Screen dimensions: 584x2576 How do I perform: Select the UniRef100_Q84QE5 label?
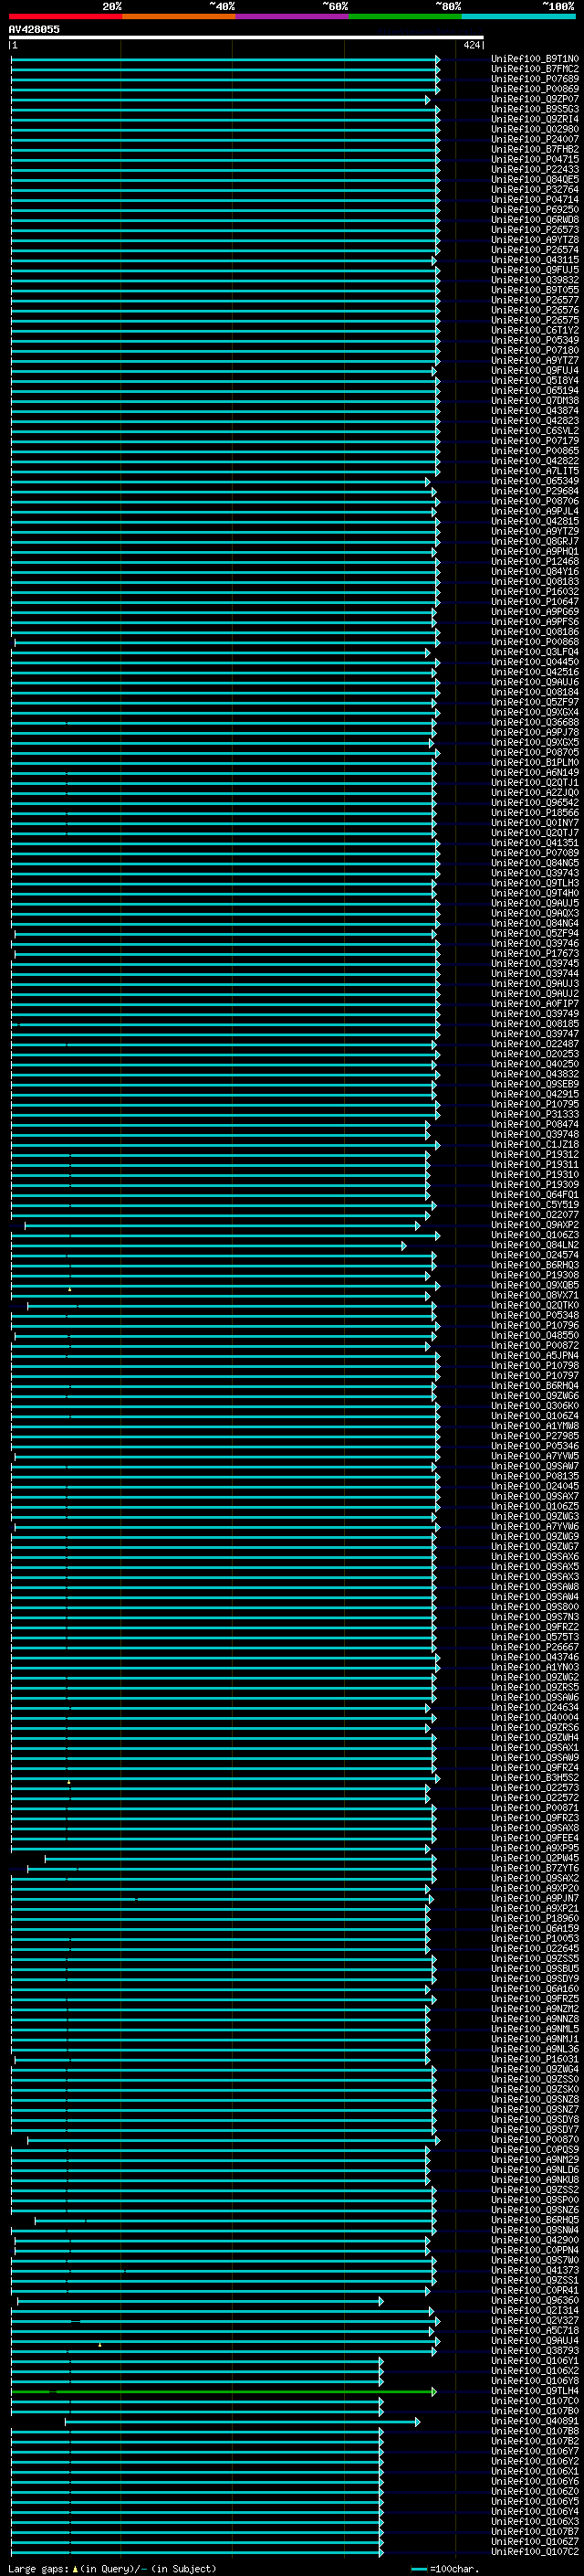tap(534, 179)
